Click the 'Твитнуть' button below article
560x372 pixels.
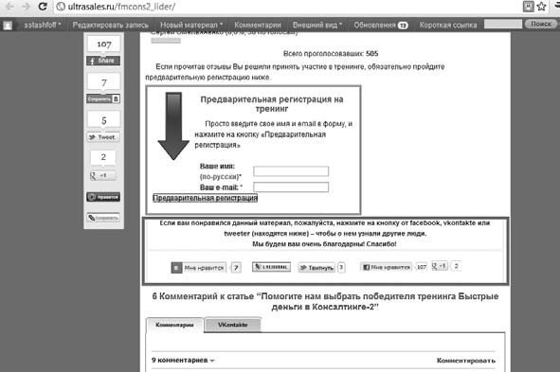click(x=316, y=268)
